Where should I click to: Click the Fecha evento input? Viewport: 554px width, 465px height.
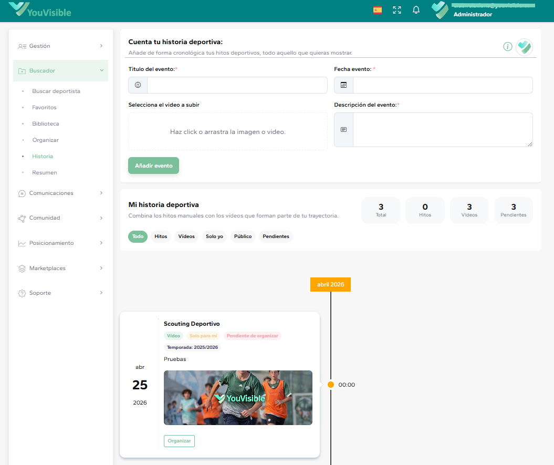click(x=443, y=85)
